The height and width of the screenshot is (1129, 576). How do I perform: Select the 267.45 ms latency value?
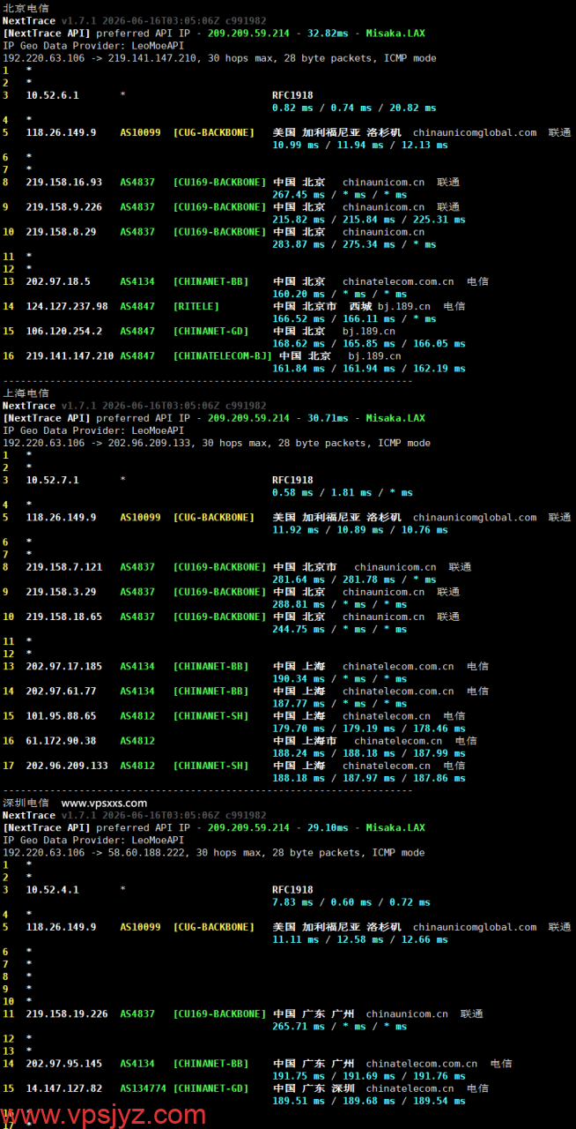(299, 195)
